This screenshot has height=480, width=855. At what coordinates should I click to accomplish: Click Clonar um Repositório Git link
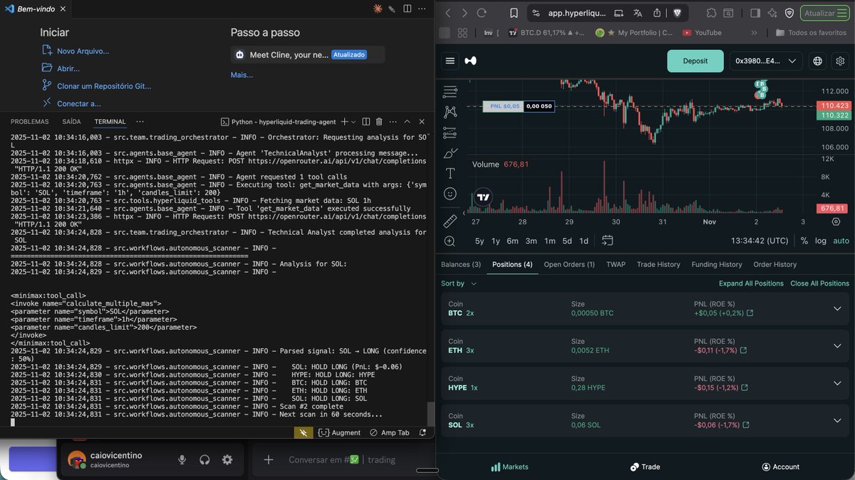pyautogui.click(x=104, y=86)
